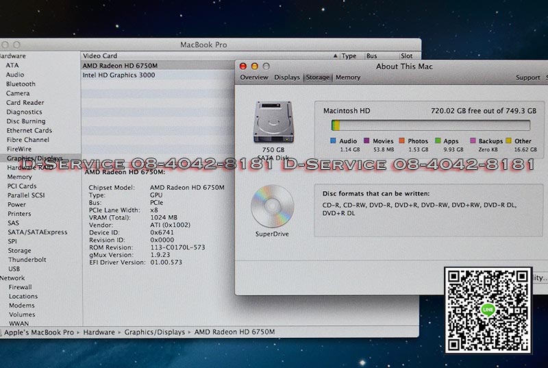Select Disc Burning in the sidebar

click(26, 121)
